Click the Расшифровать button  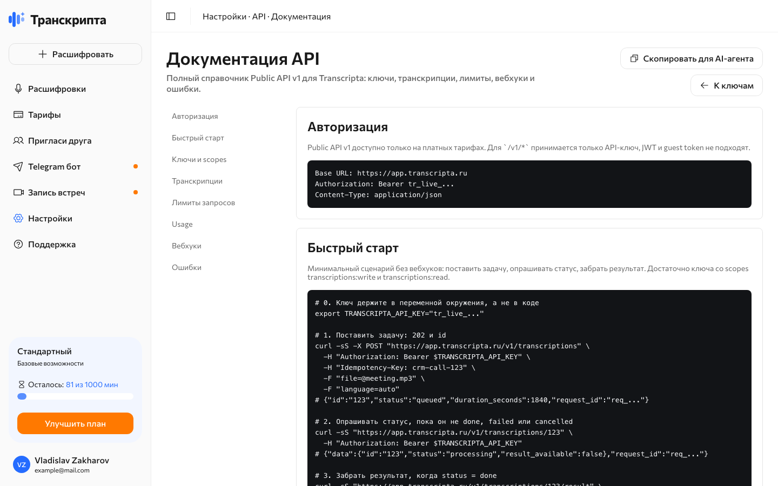click(76, 54)
